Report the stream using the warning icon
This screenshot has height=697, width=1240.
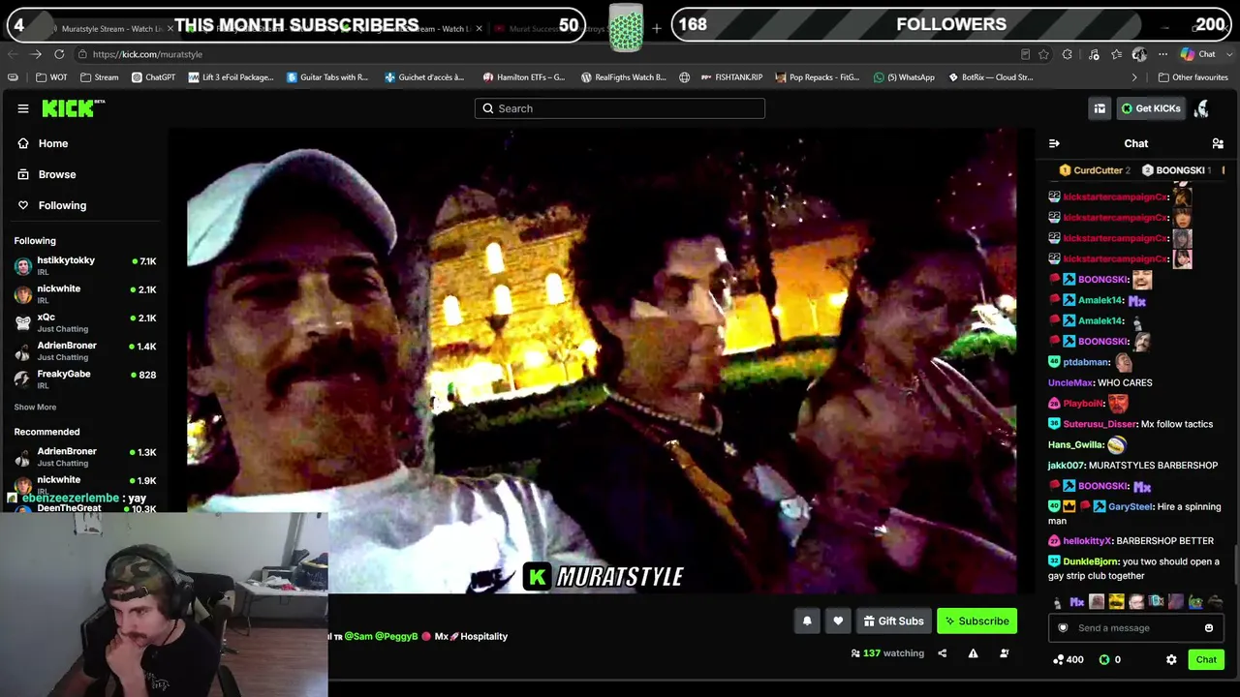point(973,653)
